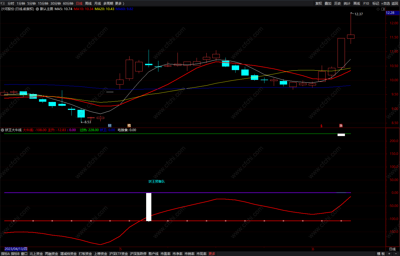Click the 12.37 high price label
The image size is (400, 256).
click(x=359, y=14)
